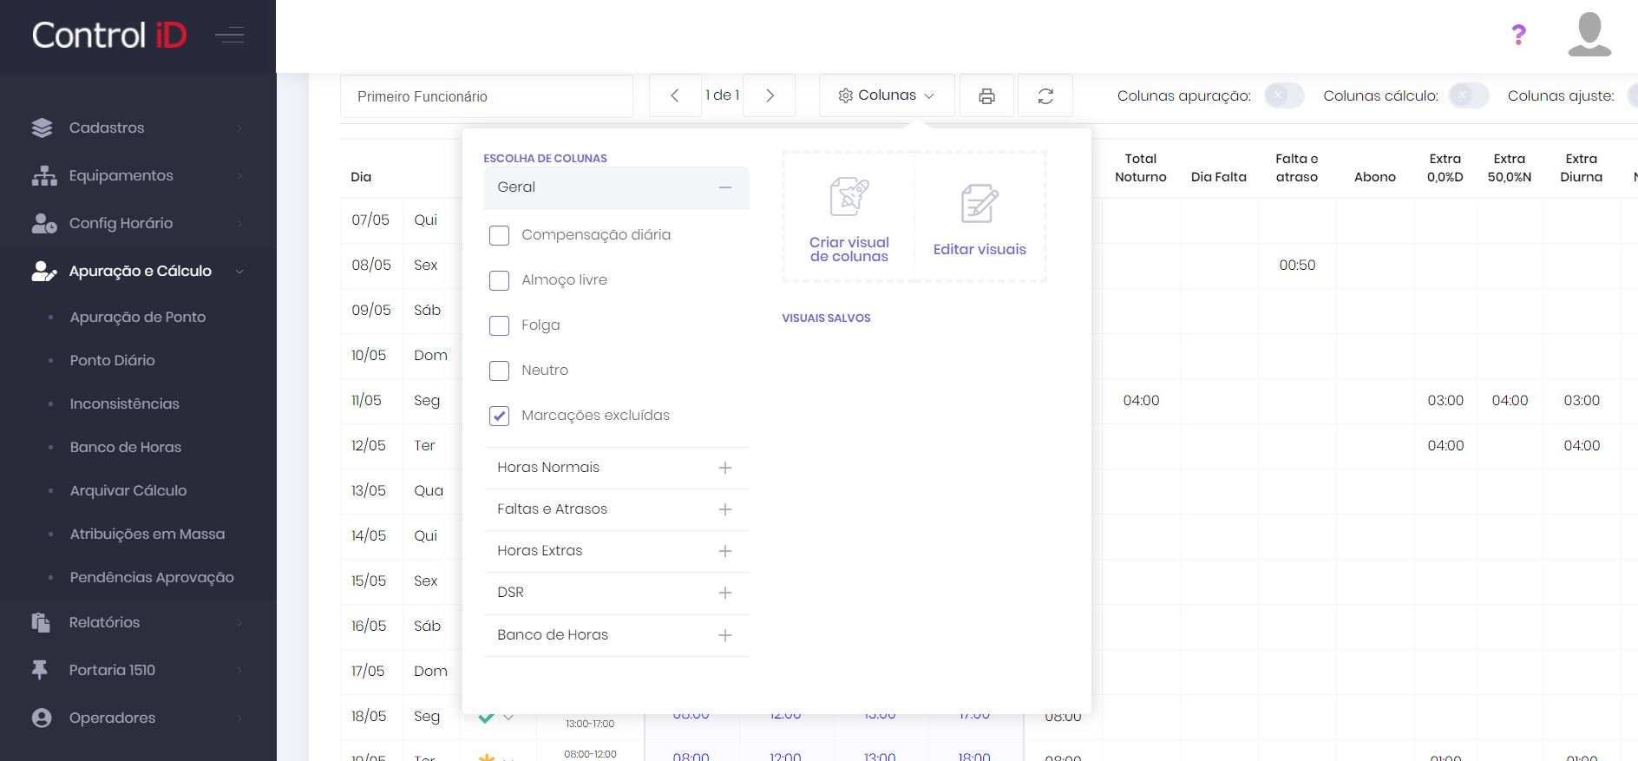Click the Portaria 1510 pin icon

40,670
